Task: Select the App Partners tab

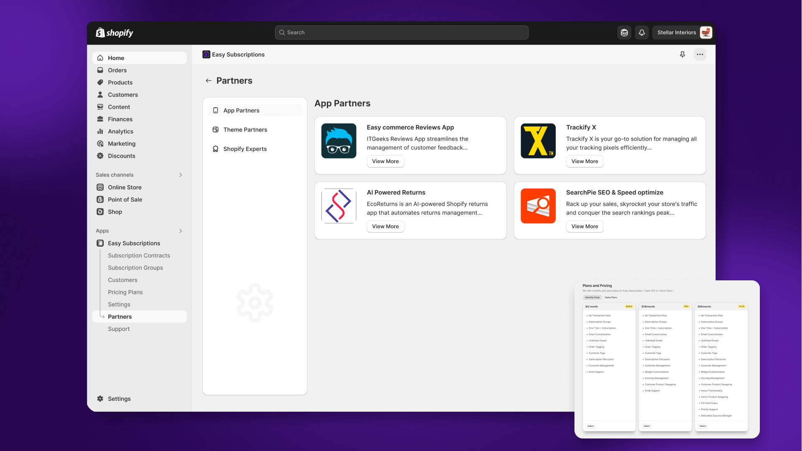Action: click(x=255, y=111)
